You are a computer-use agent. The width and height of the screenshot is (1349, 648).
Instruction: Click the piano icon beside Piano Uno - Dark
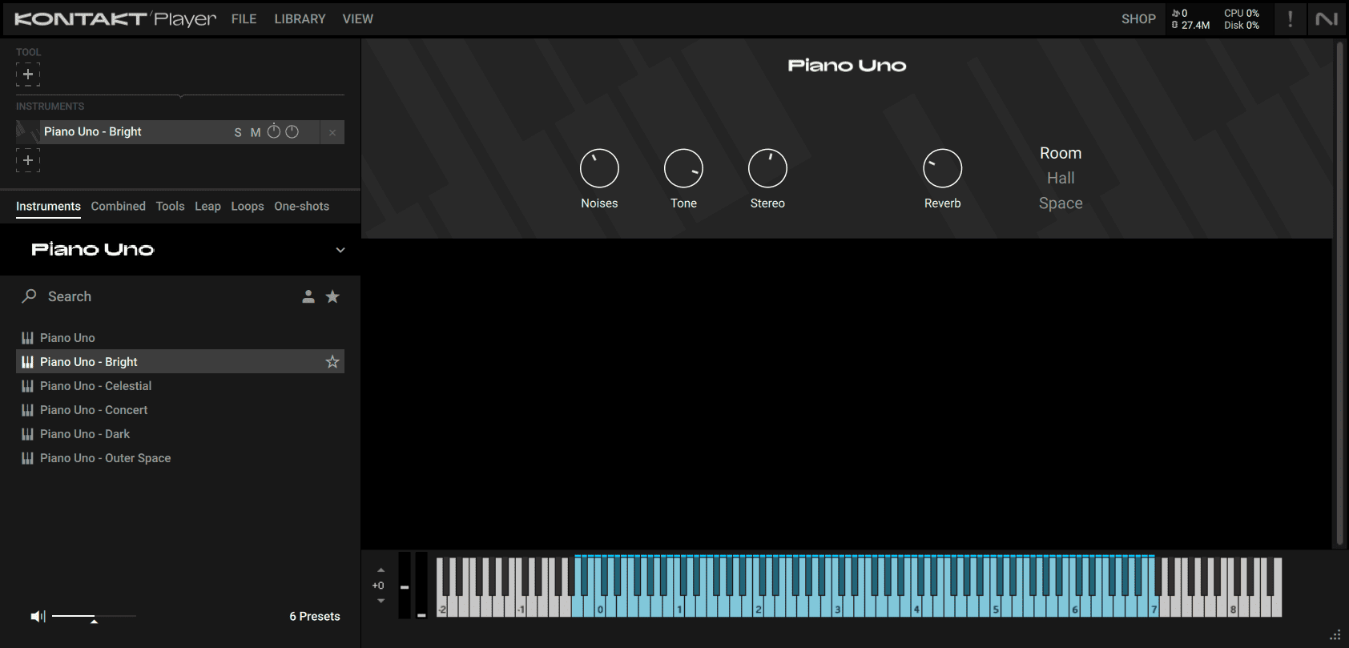click(x=27, y=434)
